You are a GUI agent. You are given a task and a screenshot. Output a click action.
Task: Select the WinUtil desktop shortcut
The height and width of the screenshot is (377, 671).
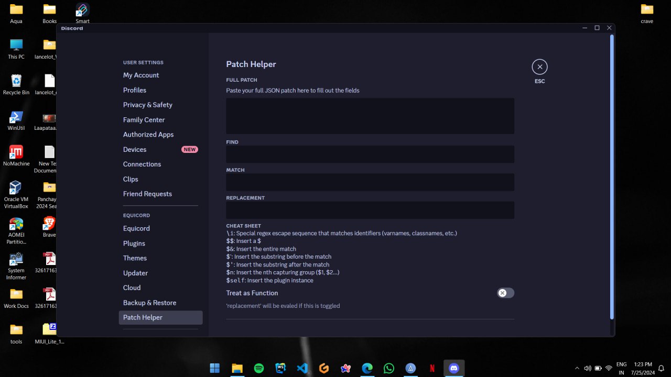point(16,120)
